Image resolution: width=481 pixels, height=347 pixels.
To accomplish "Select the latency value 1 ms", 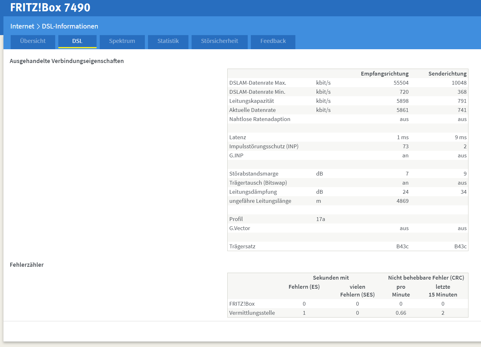I will point(403,137).
